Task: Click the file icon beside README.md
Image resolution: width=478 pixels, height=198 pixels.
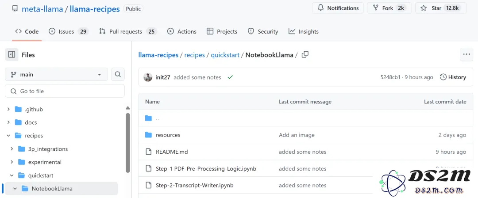Action: point(148,152)
